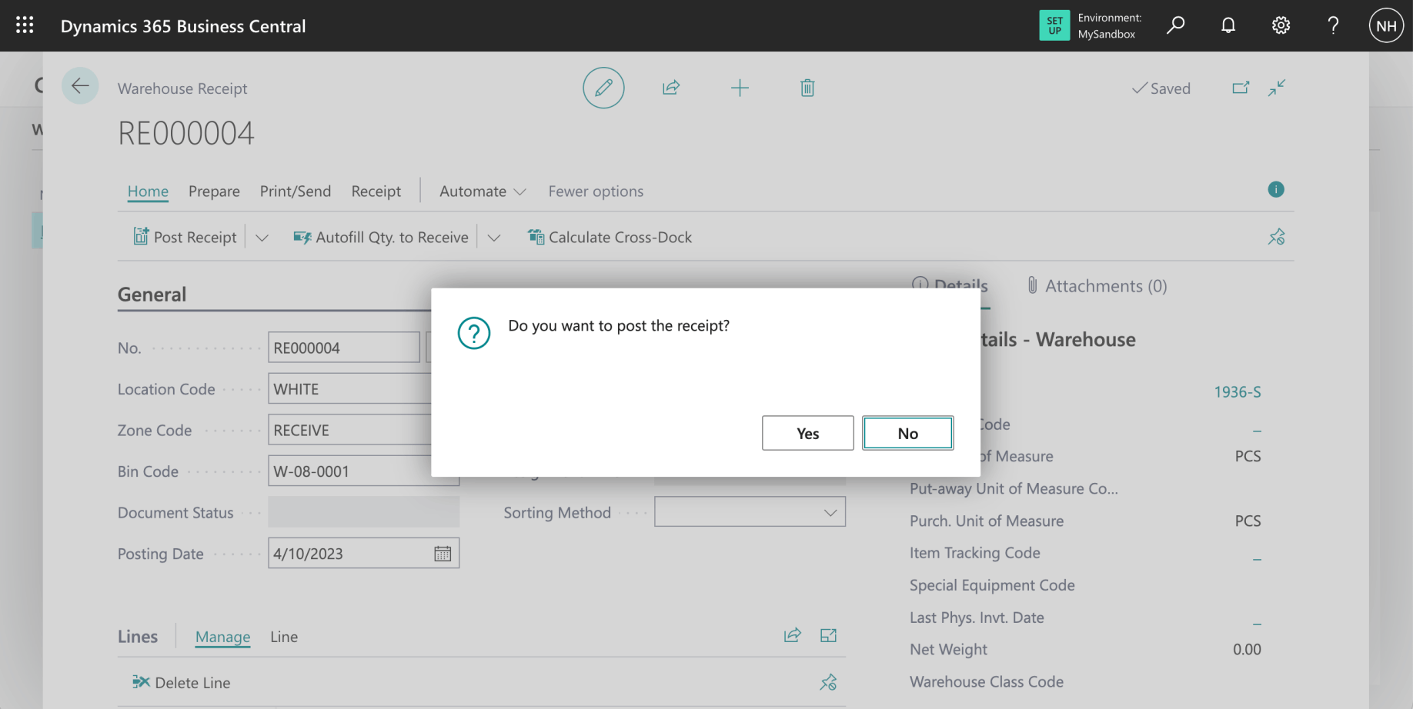Click the Net Weight value 0.00
Screen dimensions: 1413x709
[1247, 650]
